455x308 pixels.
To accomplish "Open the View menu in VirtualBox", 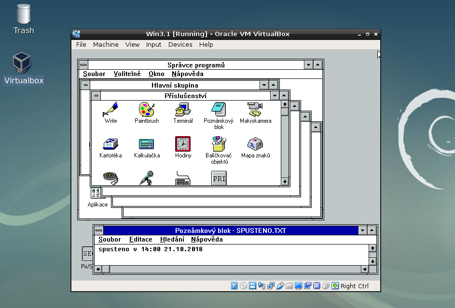I will [x=132, y=45].
